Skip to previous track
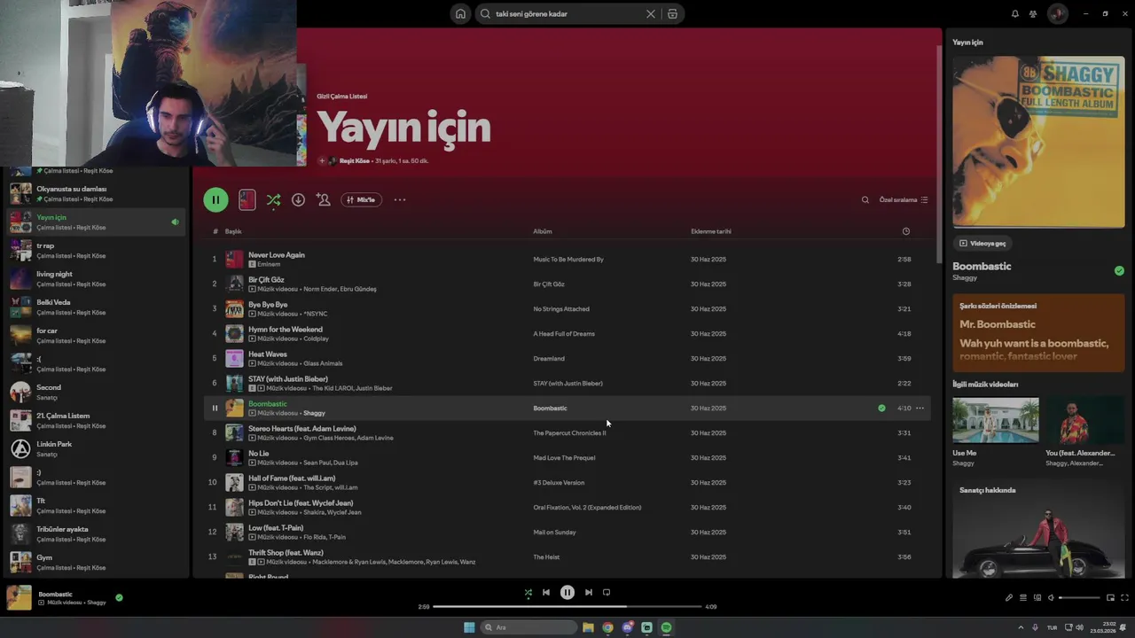This screenshot has height=638, width=1135. tap(546, 593)
